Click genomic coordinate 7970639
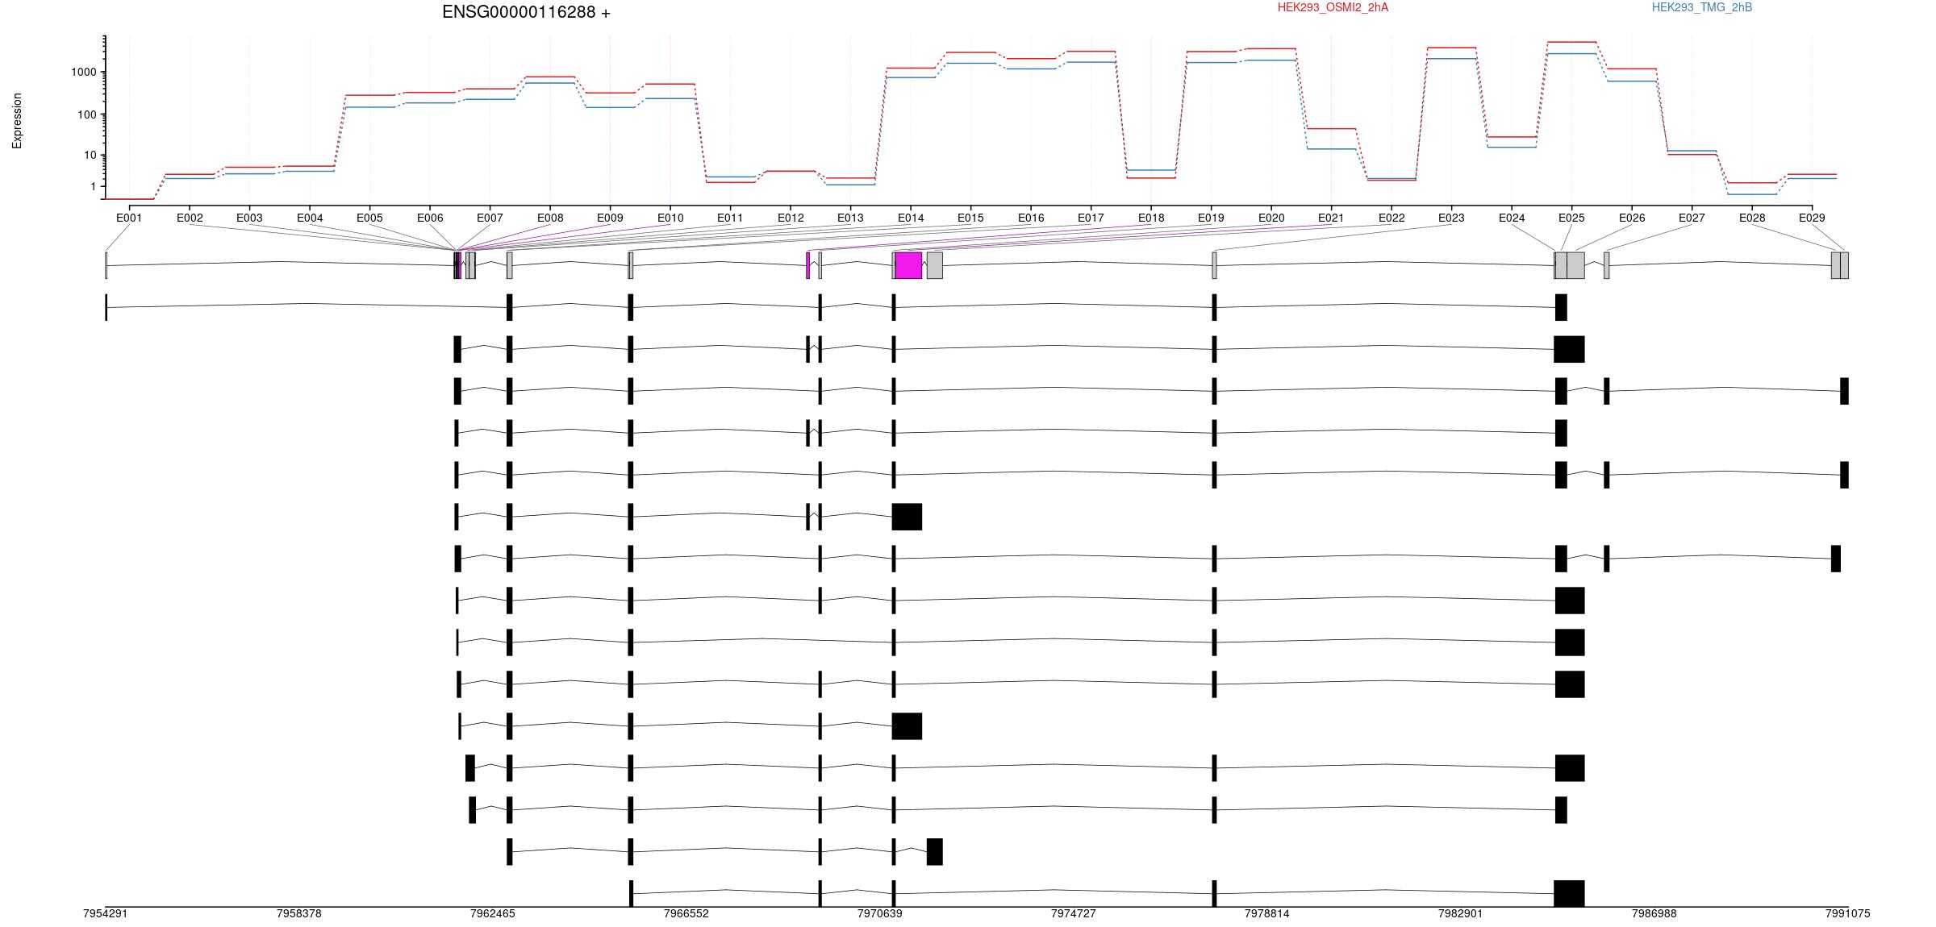Screen dimensions: 1936x927 point(880,913)
